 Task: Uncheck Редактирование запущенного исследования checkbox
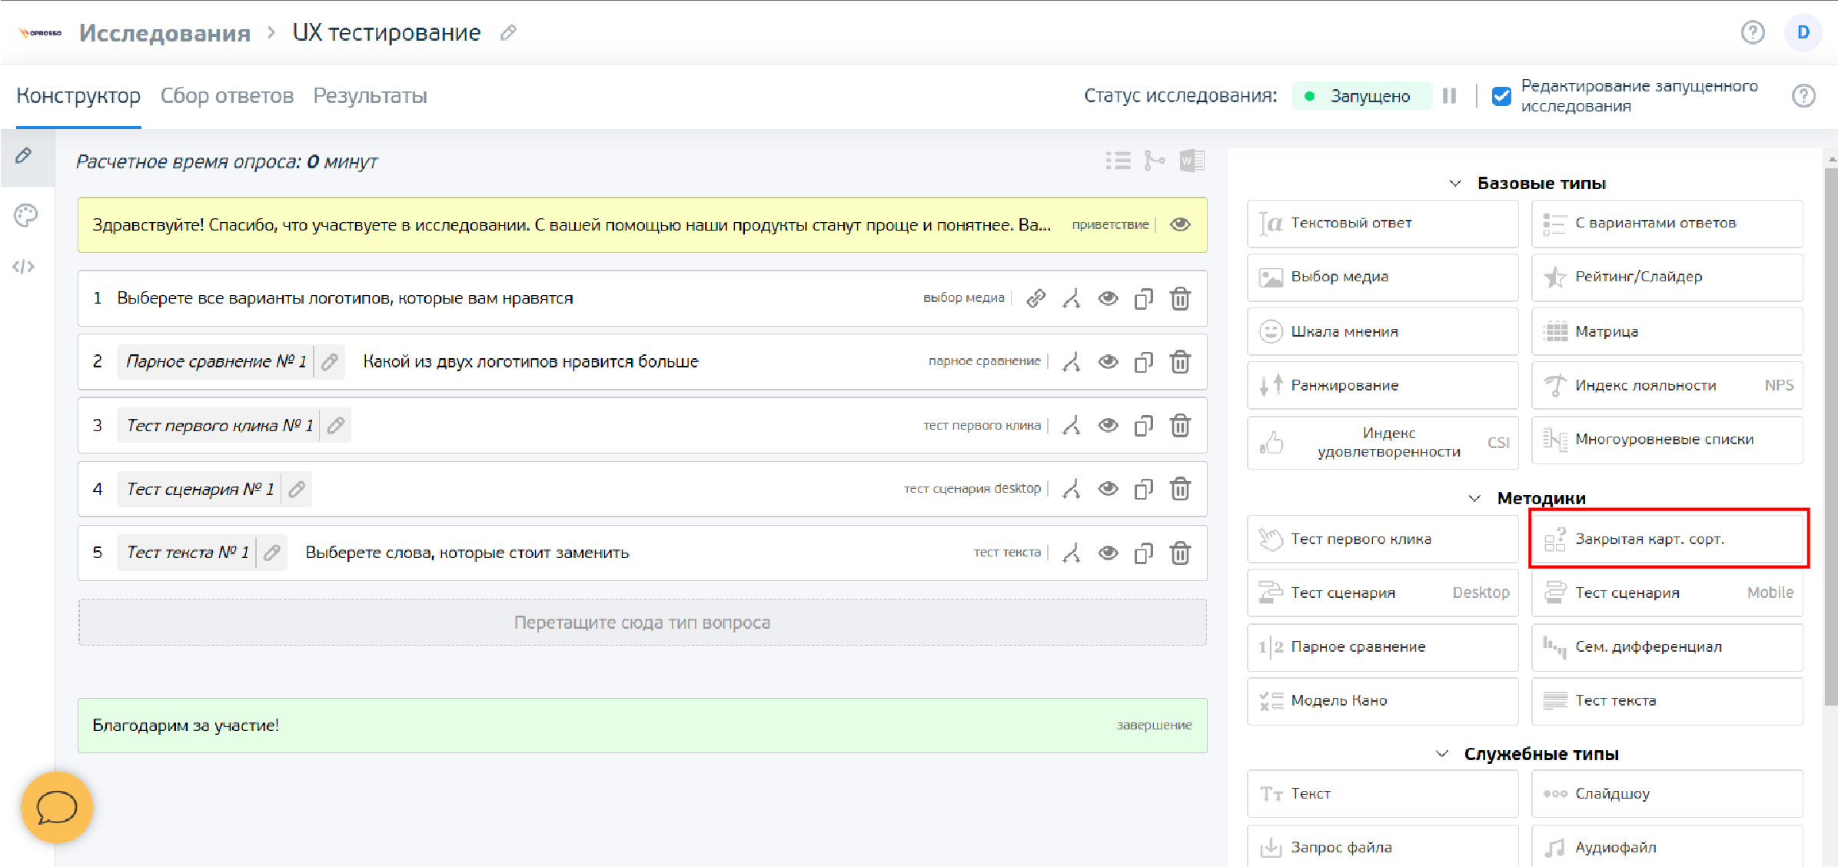(1501, 96)
